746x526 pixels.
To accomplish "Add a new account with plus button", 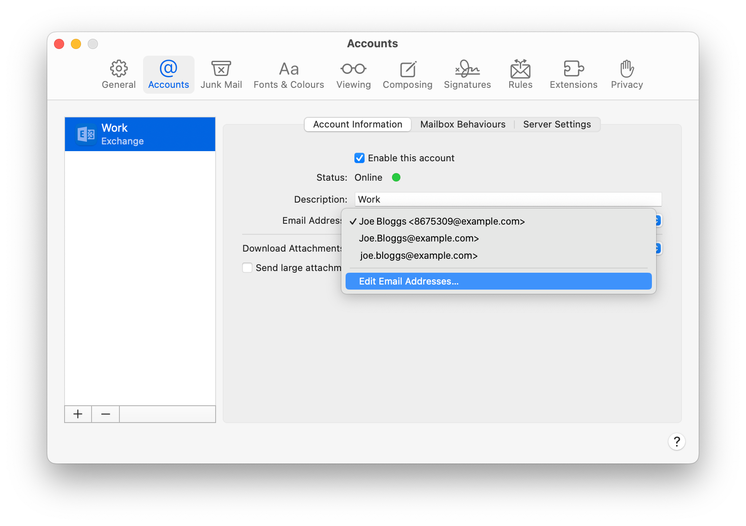I will [x=78, y=414].
